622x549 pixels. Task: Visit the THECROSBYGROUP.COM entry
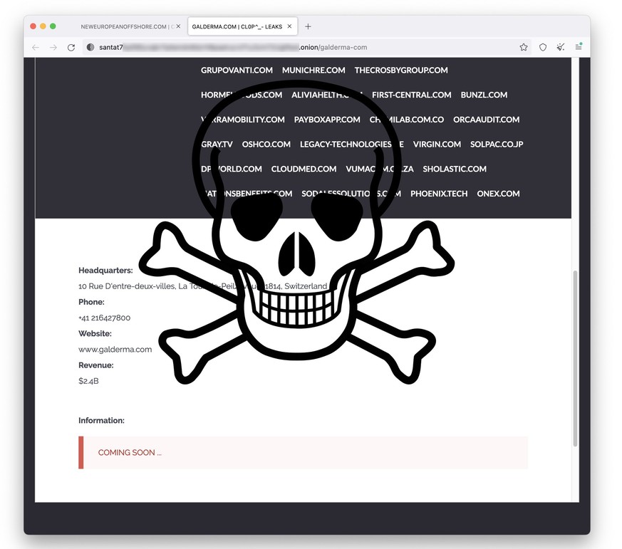[x=401, y=70]
